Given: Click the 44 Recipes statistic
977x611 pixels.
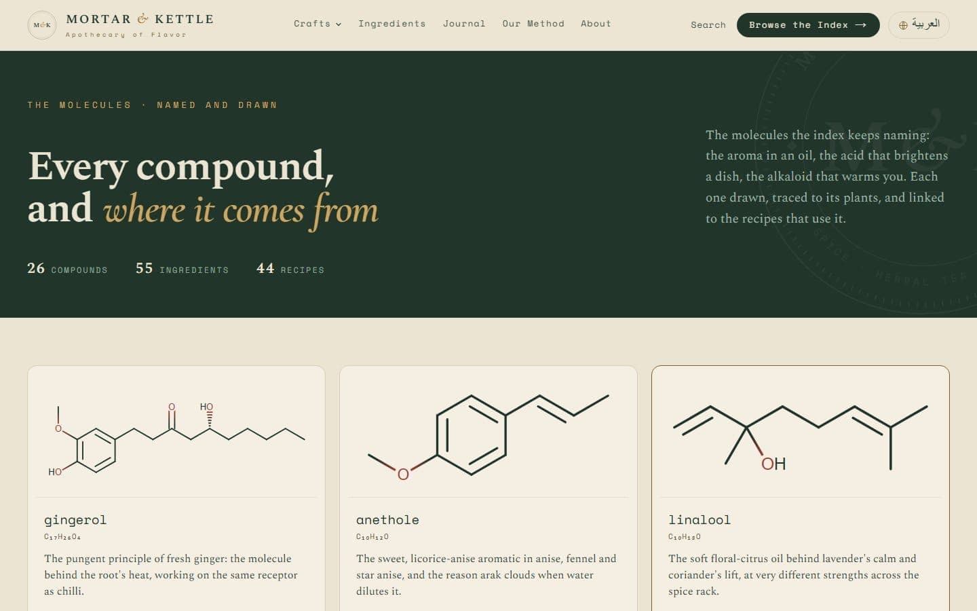Looking at the screenshot, I should (290, 269).
